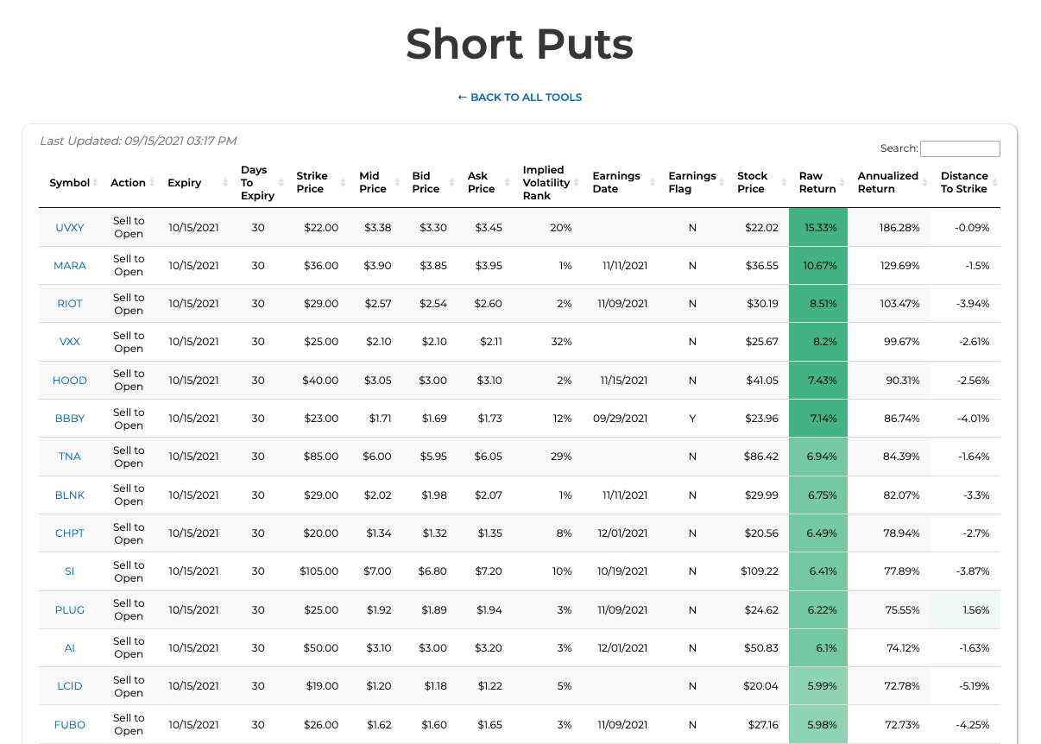Sort by Action column header
1041x744 pixels.
[x=128, y=183]
